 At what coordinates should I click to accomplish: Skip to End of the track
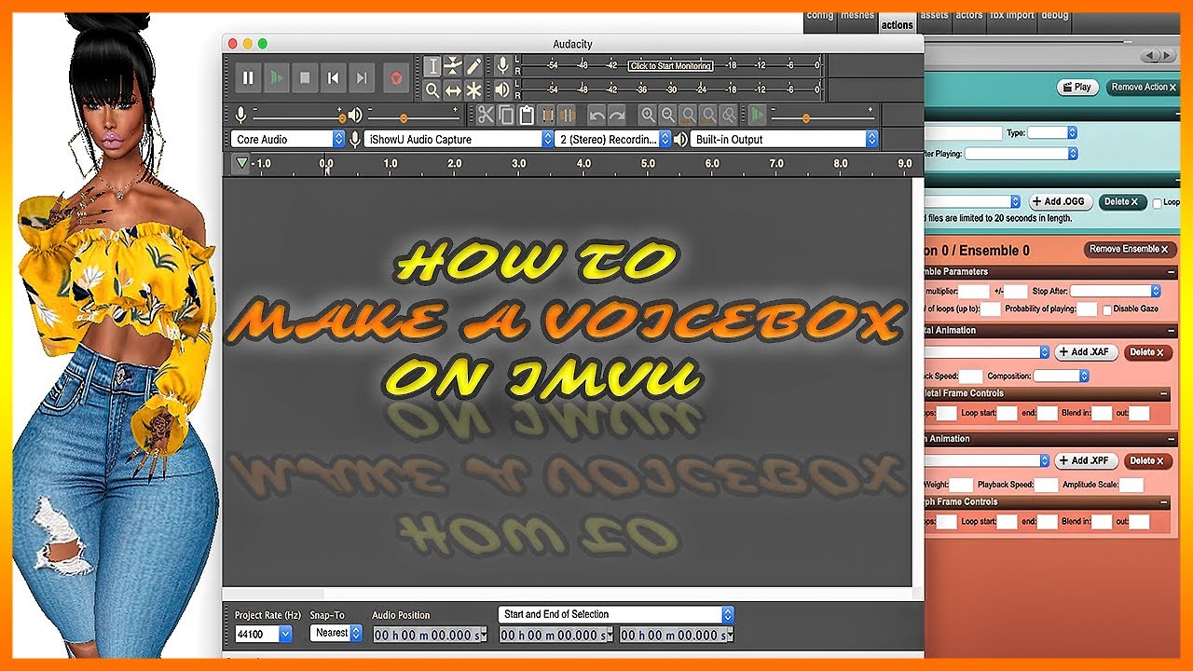(x=363, y=78)
